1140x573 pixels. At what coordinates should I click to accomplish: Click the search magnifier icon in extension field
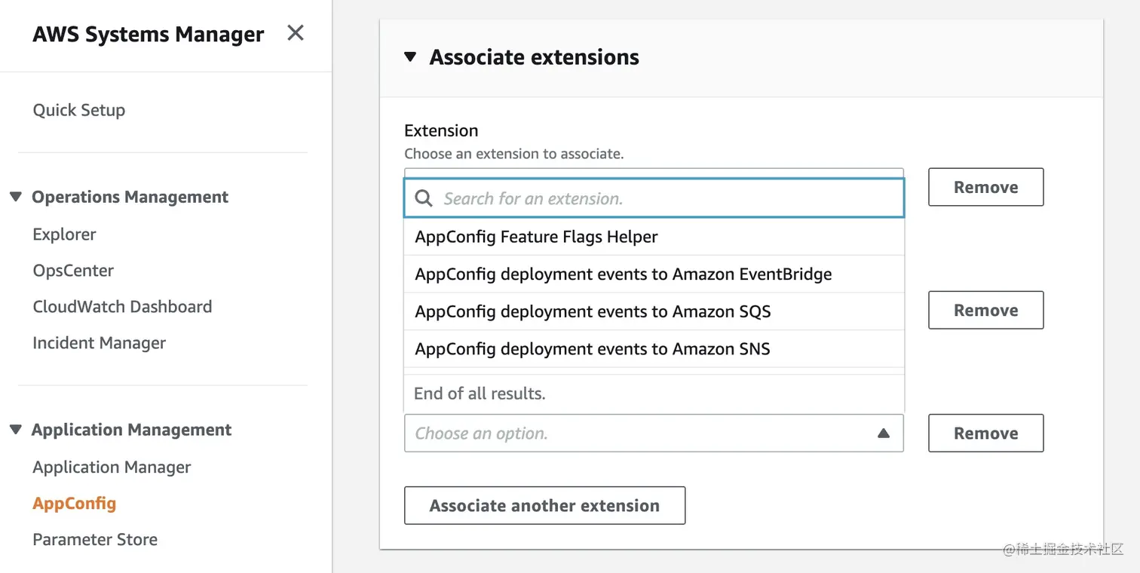point(424,198)
